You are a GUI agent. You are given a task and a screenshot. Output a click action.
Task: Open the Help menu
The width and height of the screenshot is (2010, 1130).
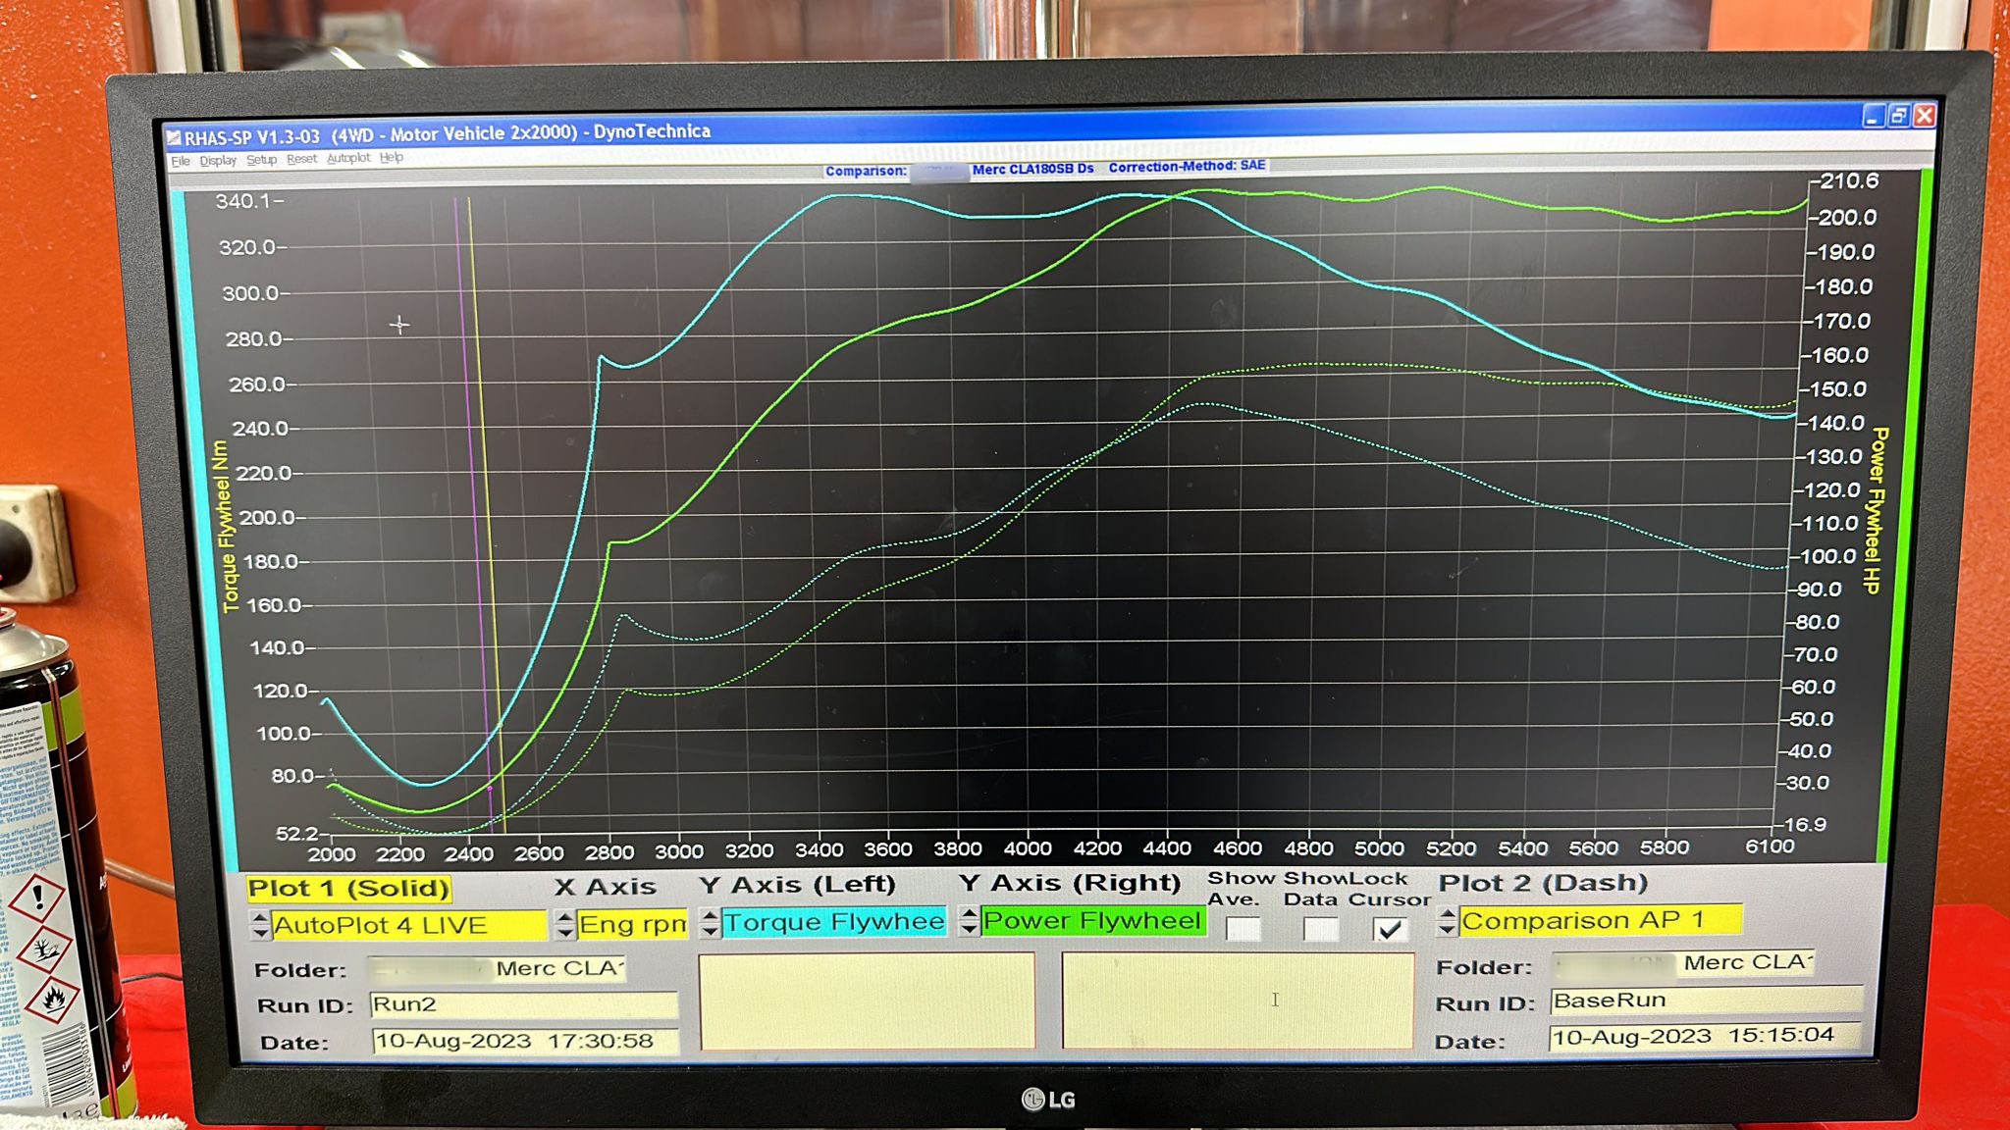tap(392, 157)
